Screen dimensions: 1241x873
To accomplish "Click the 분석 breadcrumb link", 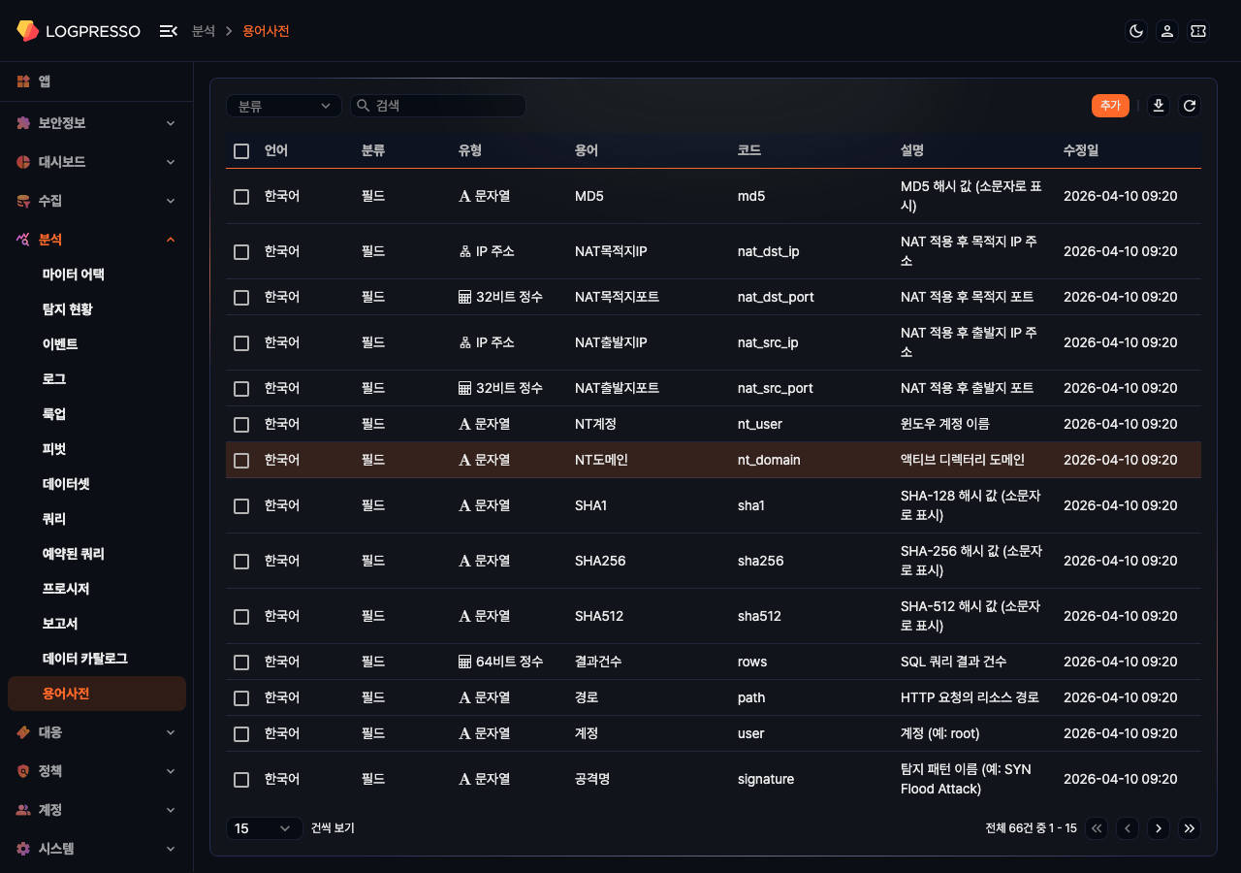I will [204, 31].
